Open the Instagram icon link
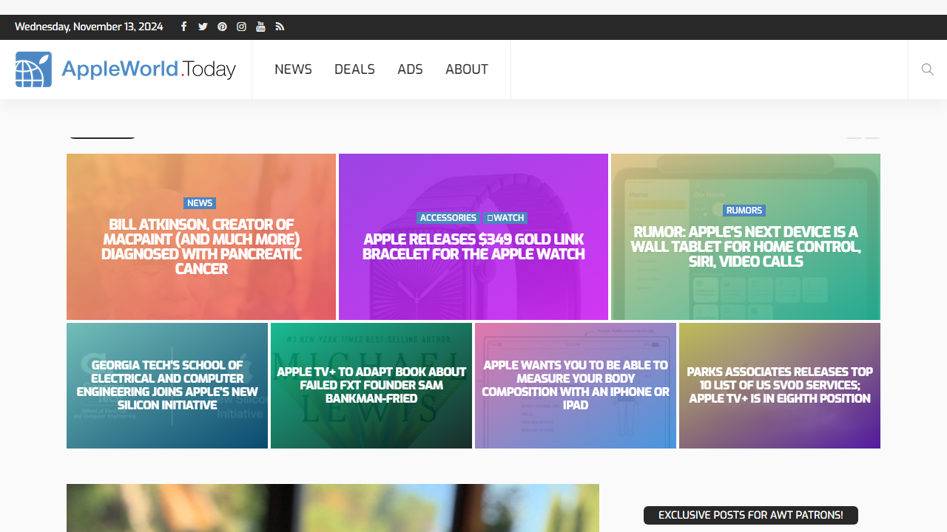 (x=241, y=27)
